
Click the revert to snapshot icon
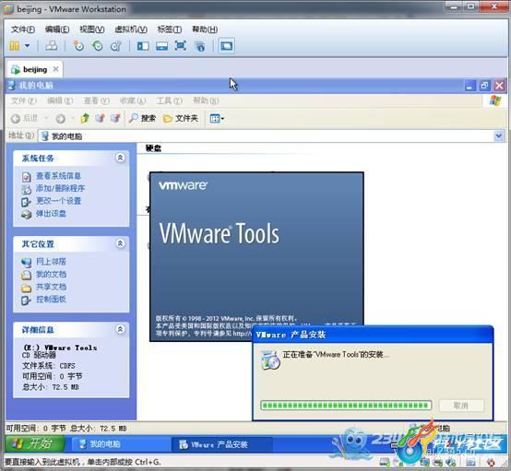[98, 46]
